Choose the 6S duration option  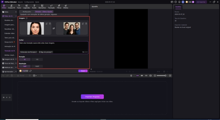(x=25, y=59)
